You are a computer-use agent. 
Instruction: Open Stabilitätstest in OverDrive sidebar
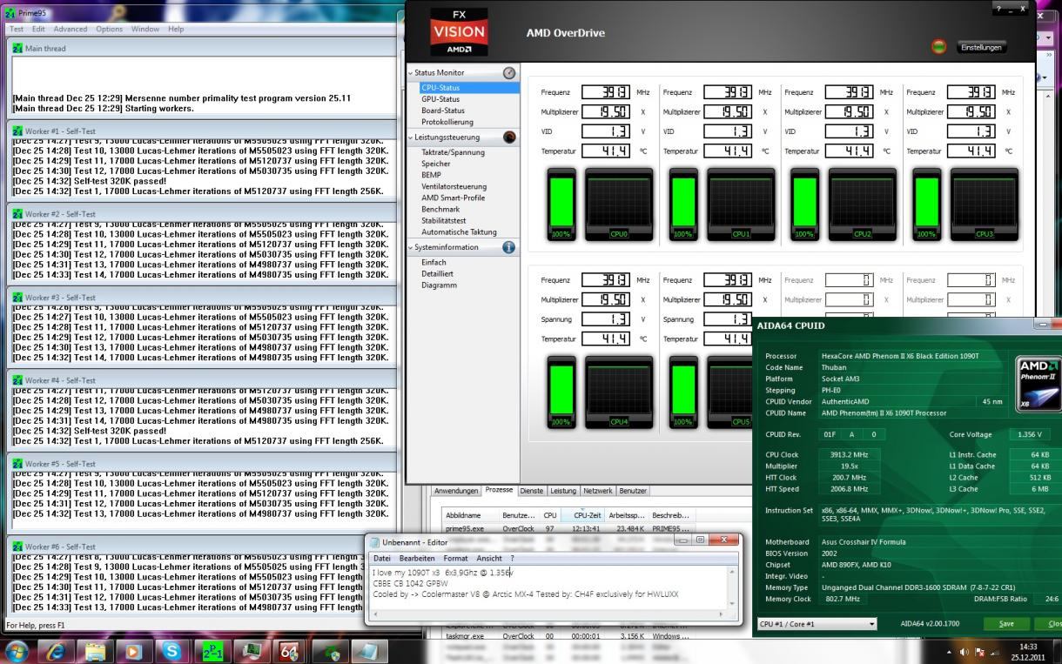pyautogui.click(x=445, y=220)
